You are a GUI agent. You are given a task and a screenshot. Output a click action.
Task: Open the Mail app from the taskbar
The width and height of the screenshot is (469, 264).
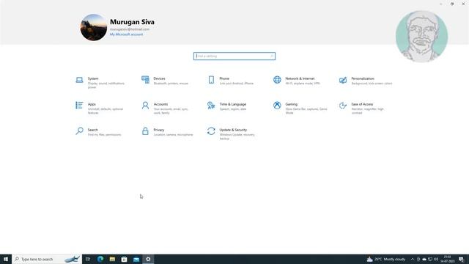(x=136, y=259)
